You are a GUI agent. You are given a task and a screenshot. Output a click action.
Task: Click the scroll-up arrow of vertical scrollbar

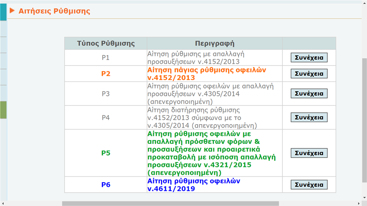coord(364,3)
